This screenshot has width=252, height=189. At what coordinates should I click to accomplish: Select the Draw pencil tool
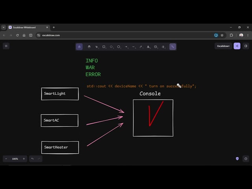click(x=141, y=47)
